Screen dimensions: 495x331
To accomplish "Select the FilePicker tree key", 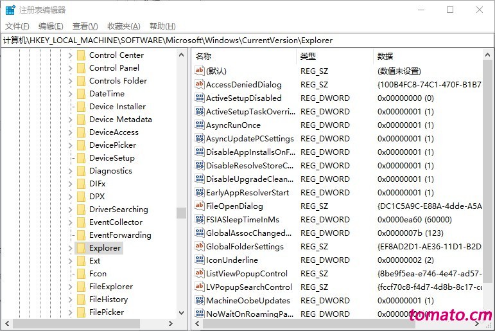I will [107, 312].
